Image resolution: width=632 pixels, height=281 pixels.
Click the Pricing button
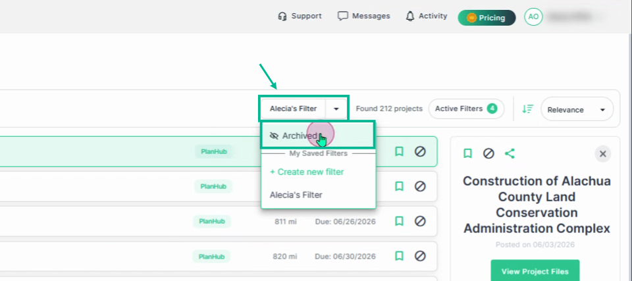point(487,18)
